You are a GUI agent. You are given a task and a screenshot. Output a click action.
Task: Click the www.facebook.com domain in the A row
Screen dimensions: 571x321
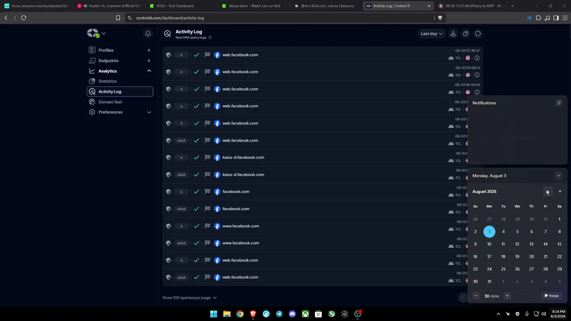[x=241, y=226]
